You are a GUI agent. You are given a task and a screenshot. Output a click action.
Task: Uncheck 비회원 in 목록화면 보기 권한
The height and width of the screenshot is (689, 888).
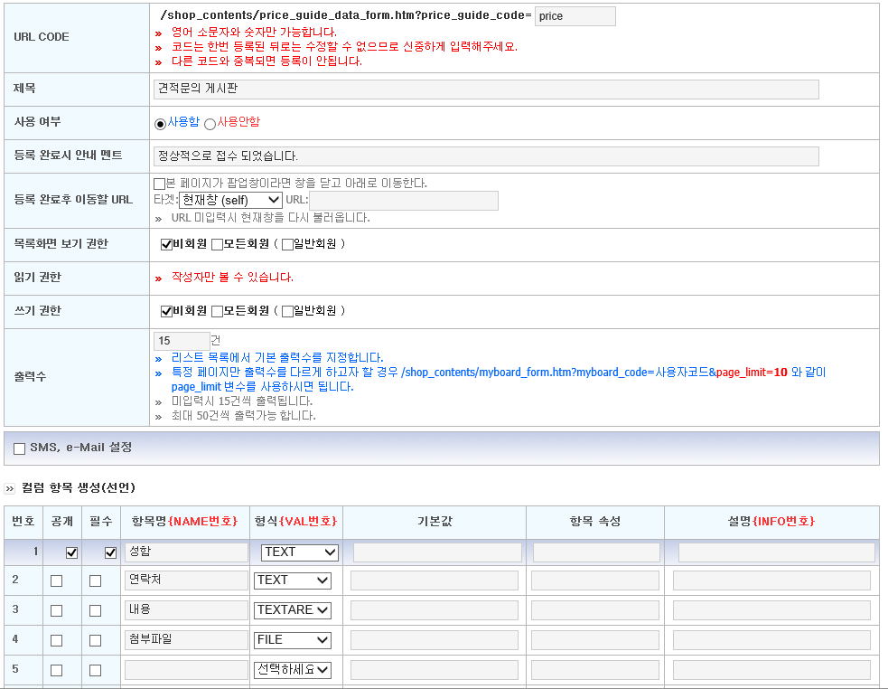(x=166, y=244)
